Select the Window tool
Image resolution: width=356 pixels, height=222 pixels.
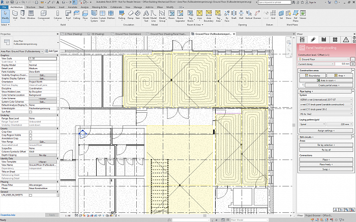point(31,15)
